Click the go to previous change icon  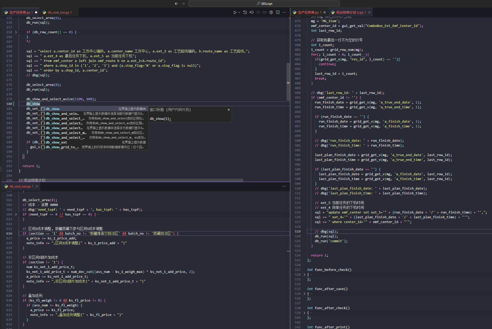pyautogui.click(x=252, y=12)
